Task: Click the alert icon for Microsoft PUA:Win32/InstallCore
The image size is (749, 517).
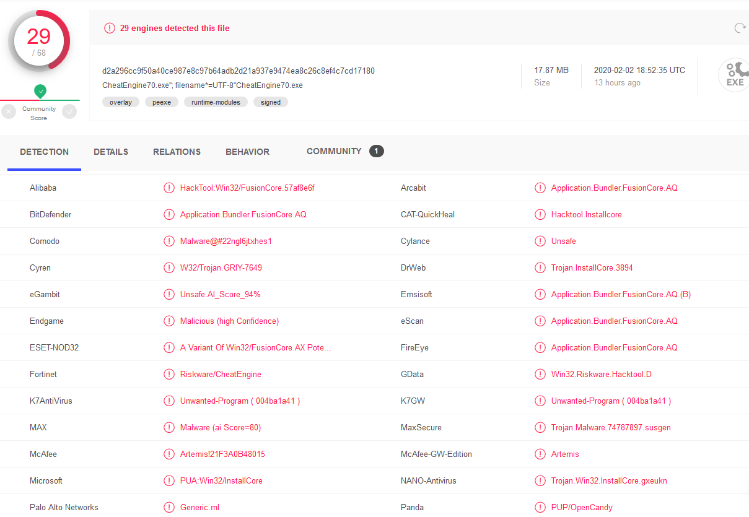Action: [169, 480]
